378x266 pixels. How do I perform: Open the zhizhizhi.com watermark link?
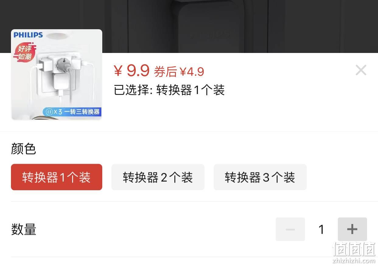point(354,261)
